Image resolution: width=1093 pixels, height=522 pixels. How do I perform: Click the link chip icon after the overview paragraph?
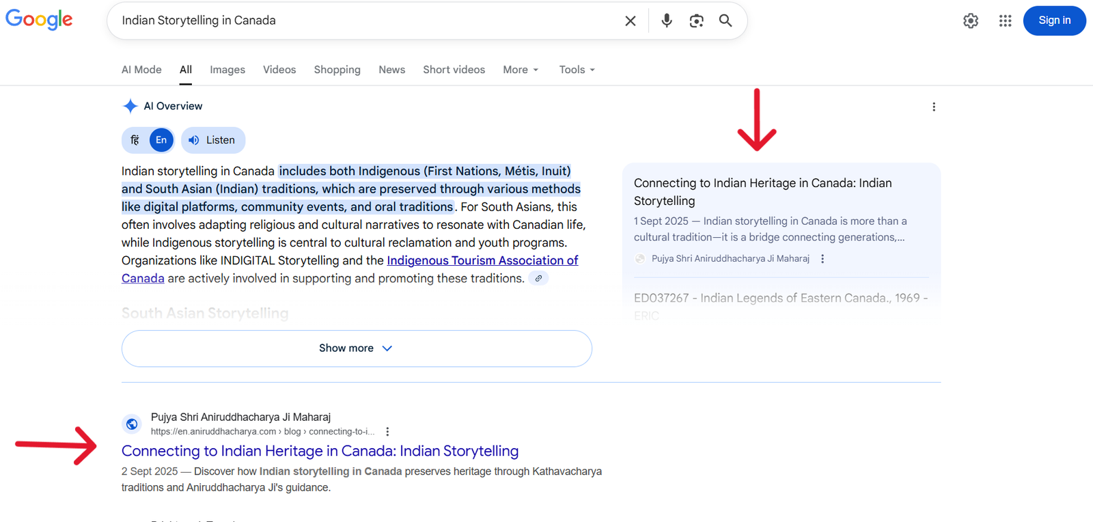coord(538,278)
